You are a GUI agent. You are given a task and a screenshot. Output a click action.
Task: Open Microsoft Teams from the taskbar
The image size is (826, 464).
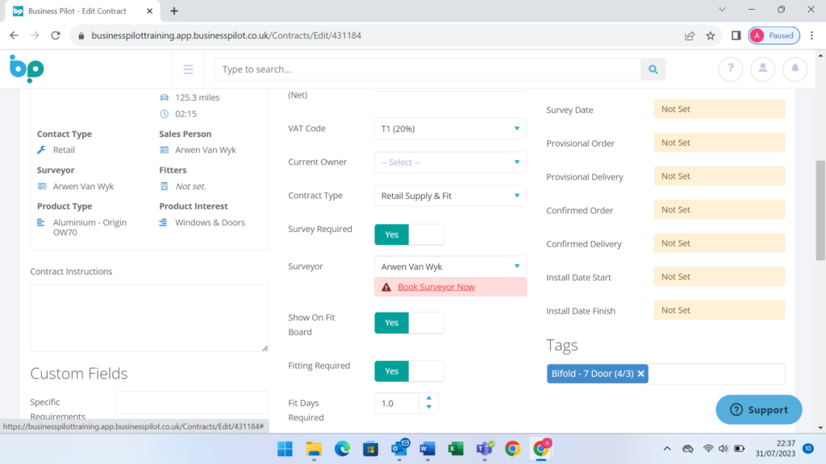click(484, 449)
